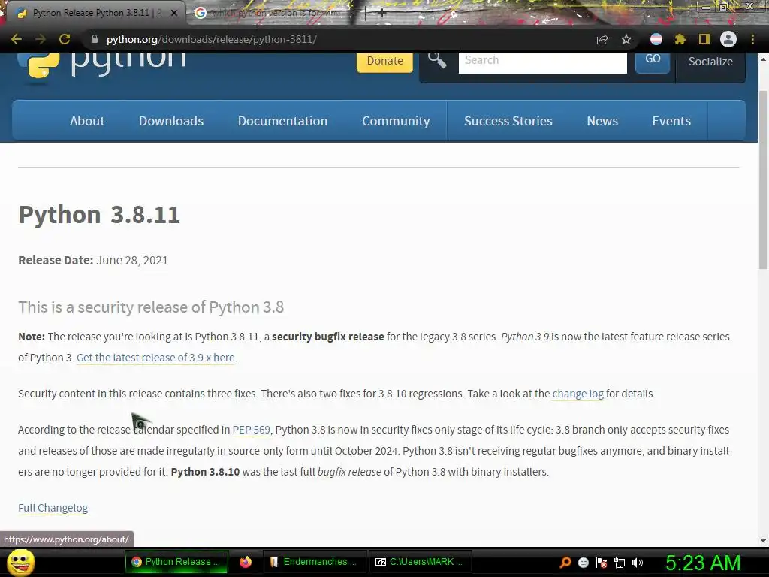Screen dimensions: 769x577
Task: Reload the page with the refresh icon
Action: tap(65, 39)
